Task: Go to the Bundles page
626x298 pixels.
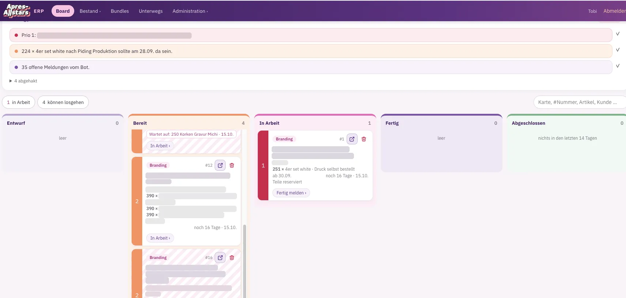Action: (120, 11)
